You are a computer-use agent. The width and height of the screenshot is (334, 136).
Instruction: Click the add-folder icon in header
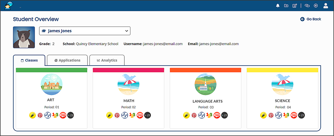286,6
